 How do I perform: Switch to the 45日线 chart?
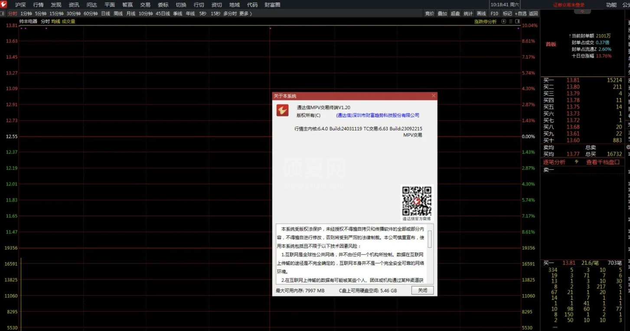[163, 13]
